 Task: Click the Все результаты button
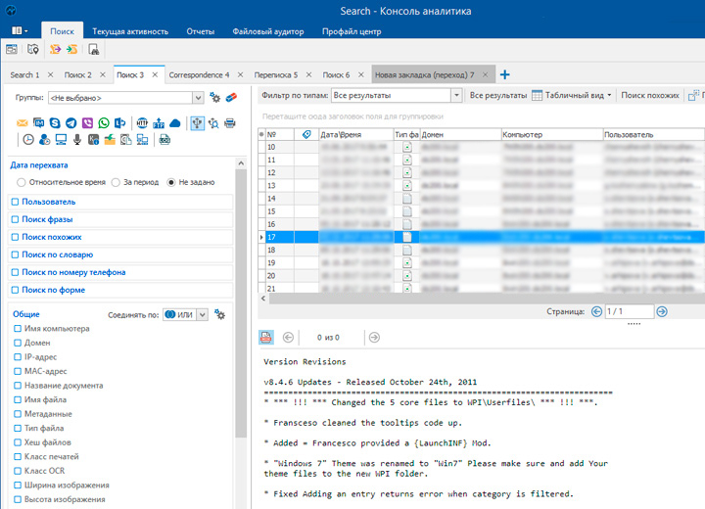[498, 95]
